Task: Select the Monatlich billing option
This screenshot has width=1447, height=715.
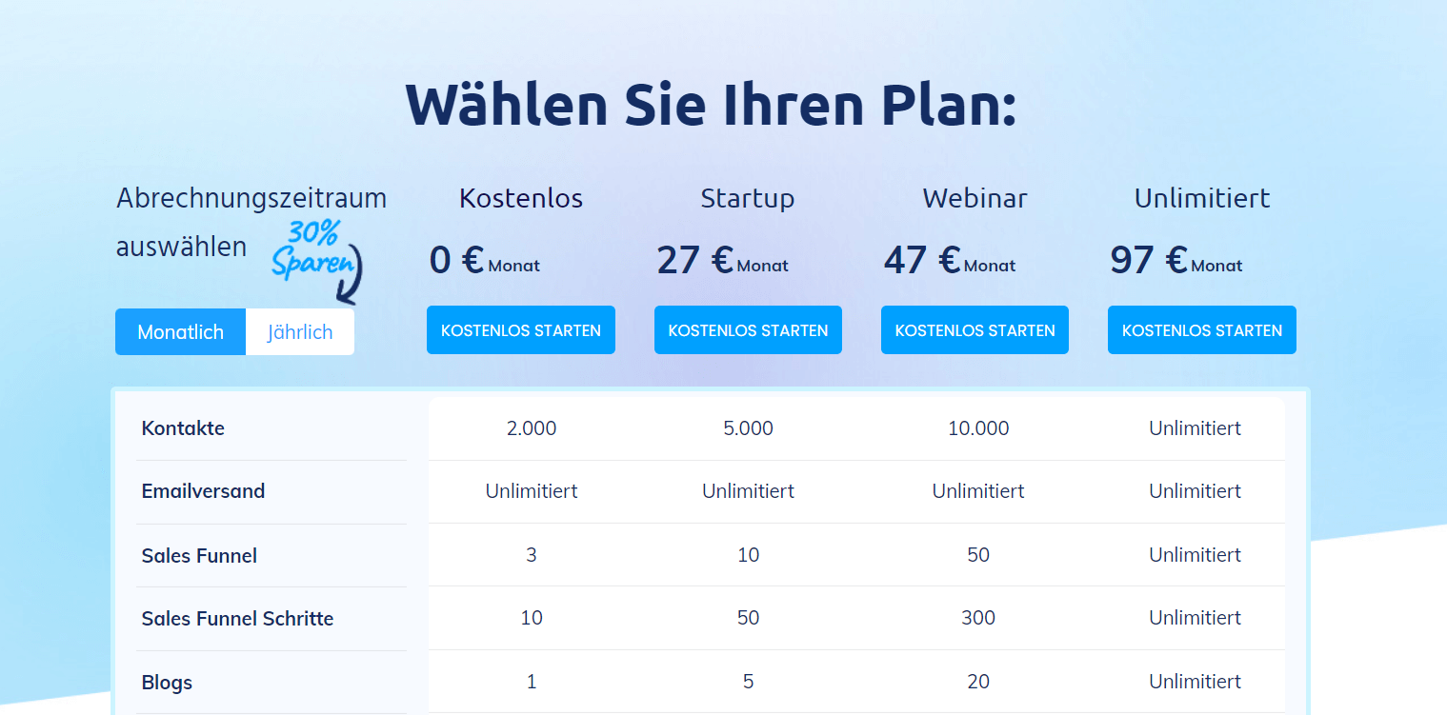Action: pos(180,330)
